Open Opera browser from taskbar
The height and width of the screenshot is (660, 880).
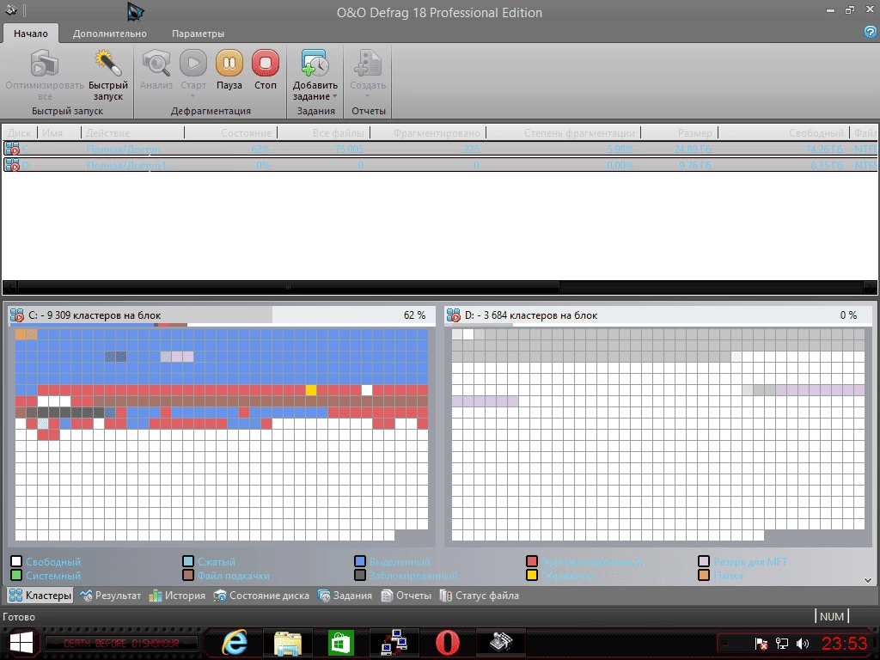pyautogui.click(x=447, y=643)
